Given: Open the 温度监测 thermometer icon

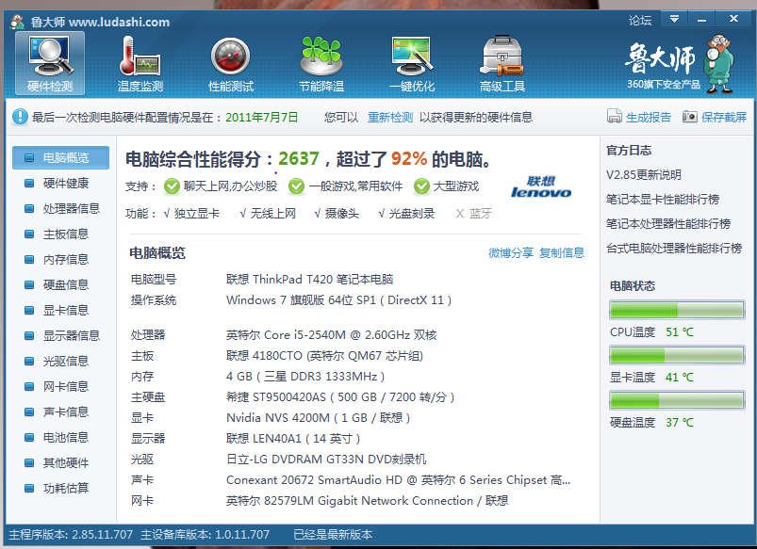Looking at the screenshot, I should pyautogui.click(x=140, y=57).
